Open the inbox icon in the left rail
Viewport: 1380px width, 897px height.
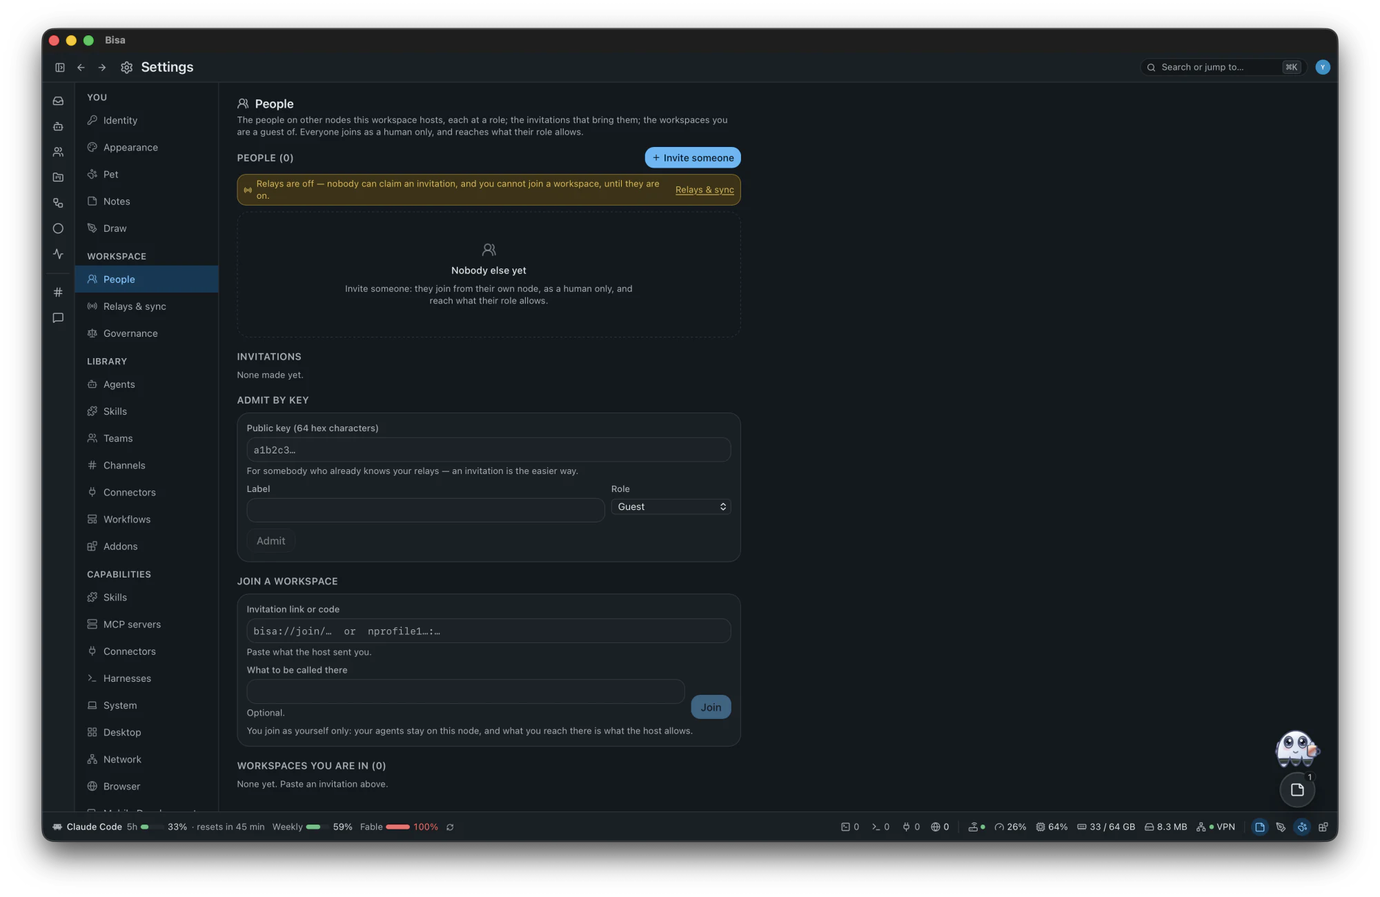[x=58, y=101]
